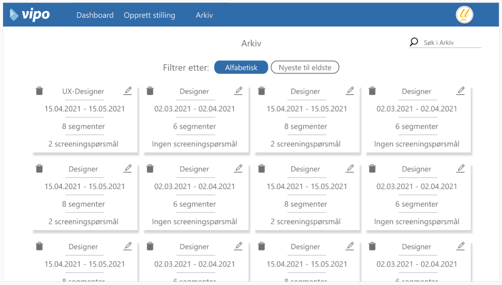Click pencil icon on top-right Designer card
This screenshot has height=285, width=502.
pyautogui.click(x=460, y=91)
